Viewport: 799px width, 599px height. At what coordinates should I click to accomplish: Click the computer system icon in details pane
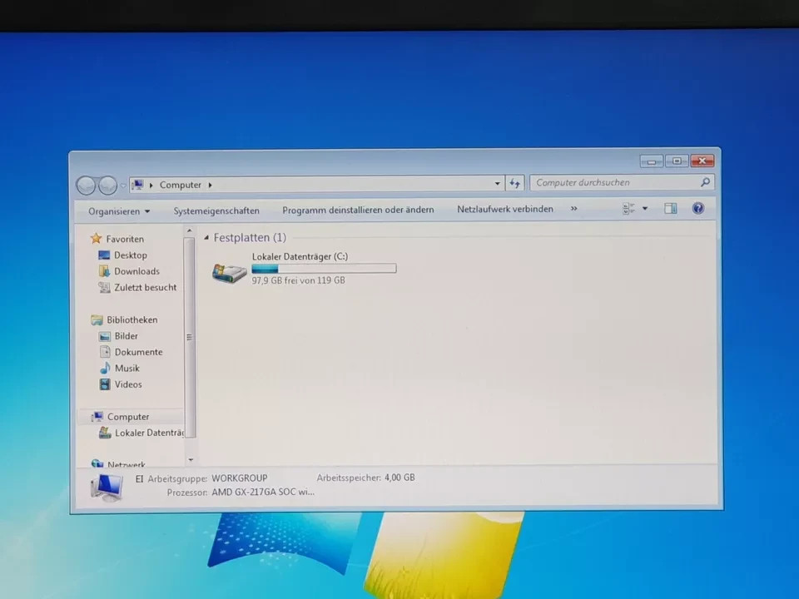(105, 485)
